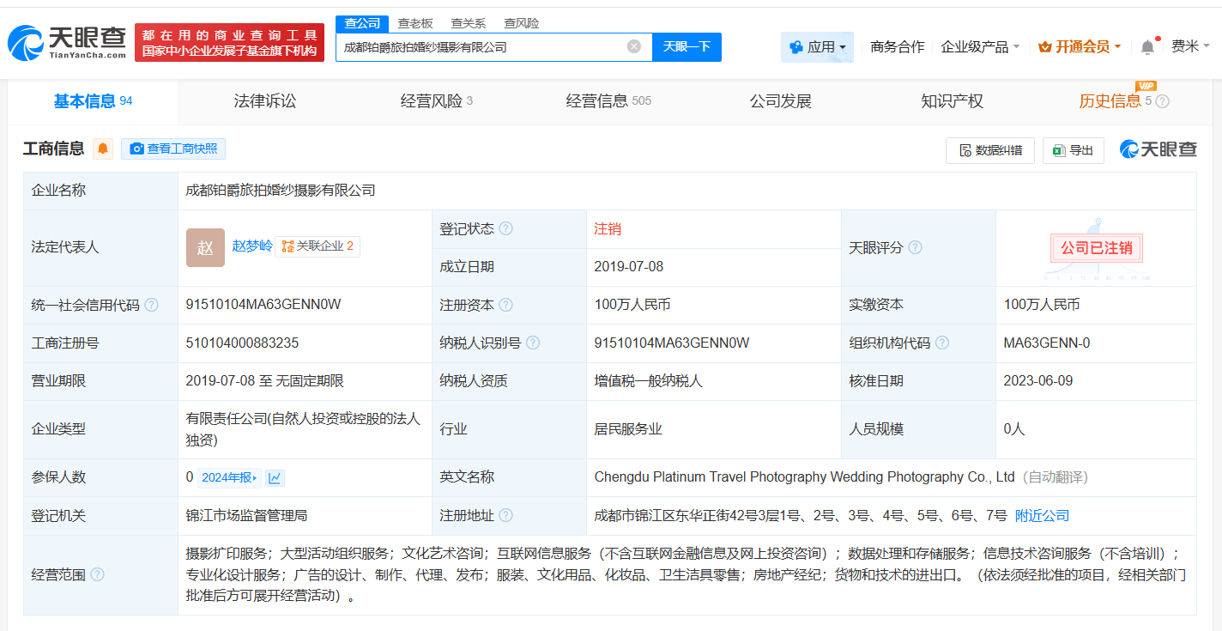Open the 经营风险 tab
This screenshot has width=1222, height=631.
click(x=437, y=101)
